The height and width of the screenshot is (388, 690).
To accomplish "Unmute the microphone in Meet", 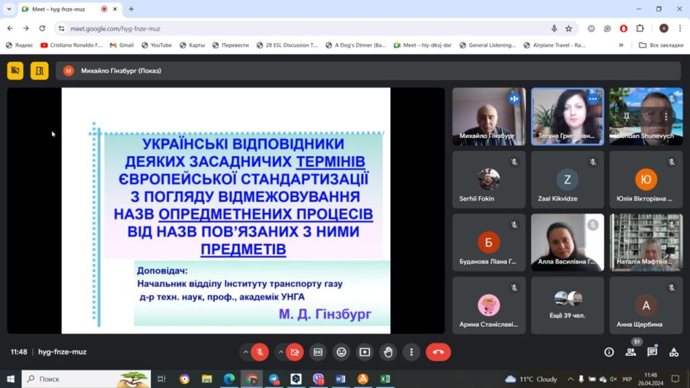I will point(260,352).
